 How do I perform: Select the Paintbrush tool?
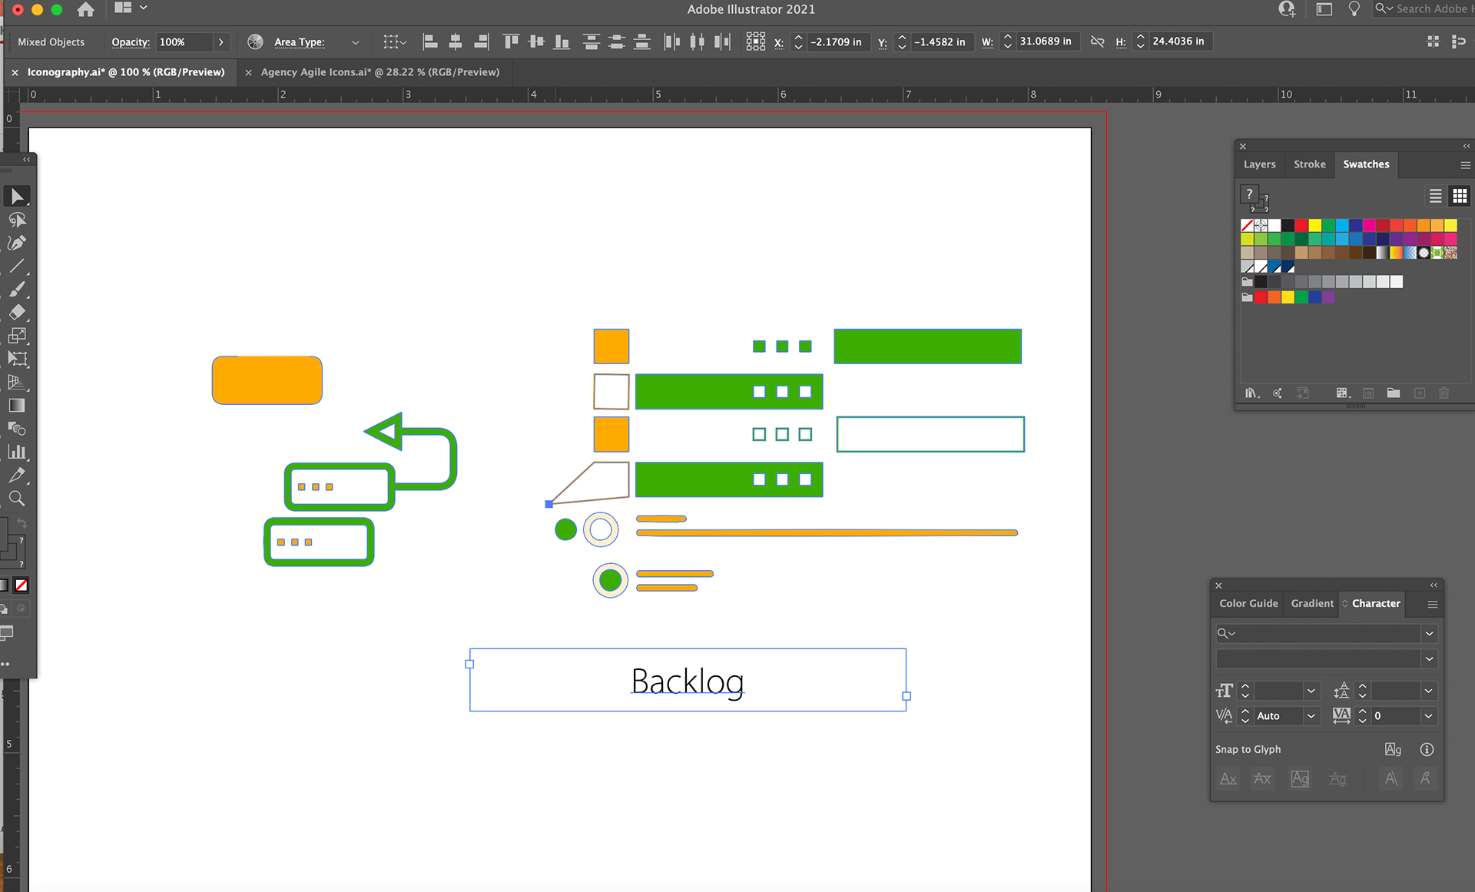17,290
